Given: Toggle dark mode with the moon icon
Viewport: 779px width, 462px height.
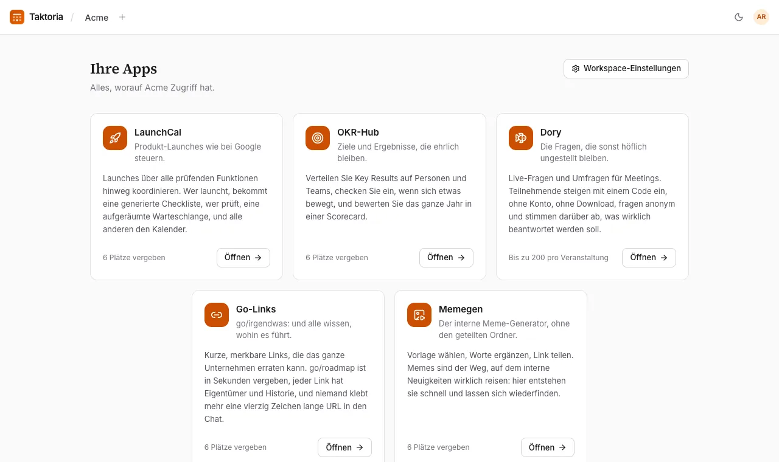Looking at the screenshot, I should [739, 17].
